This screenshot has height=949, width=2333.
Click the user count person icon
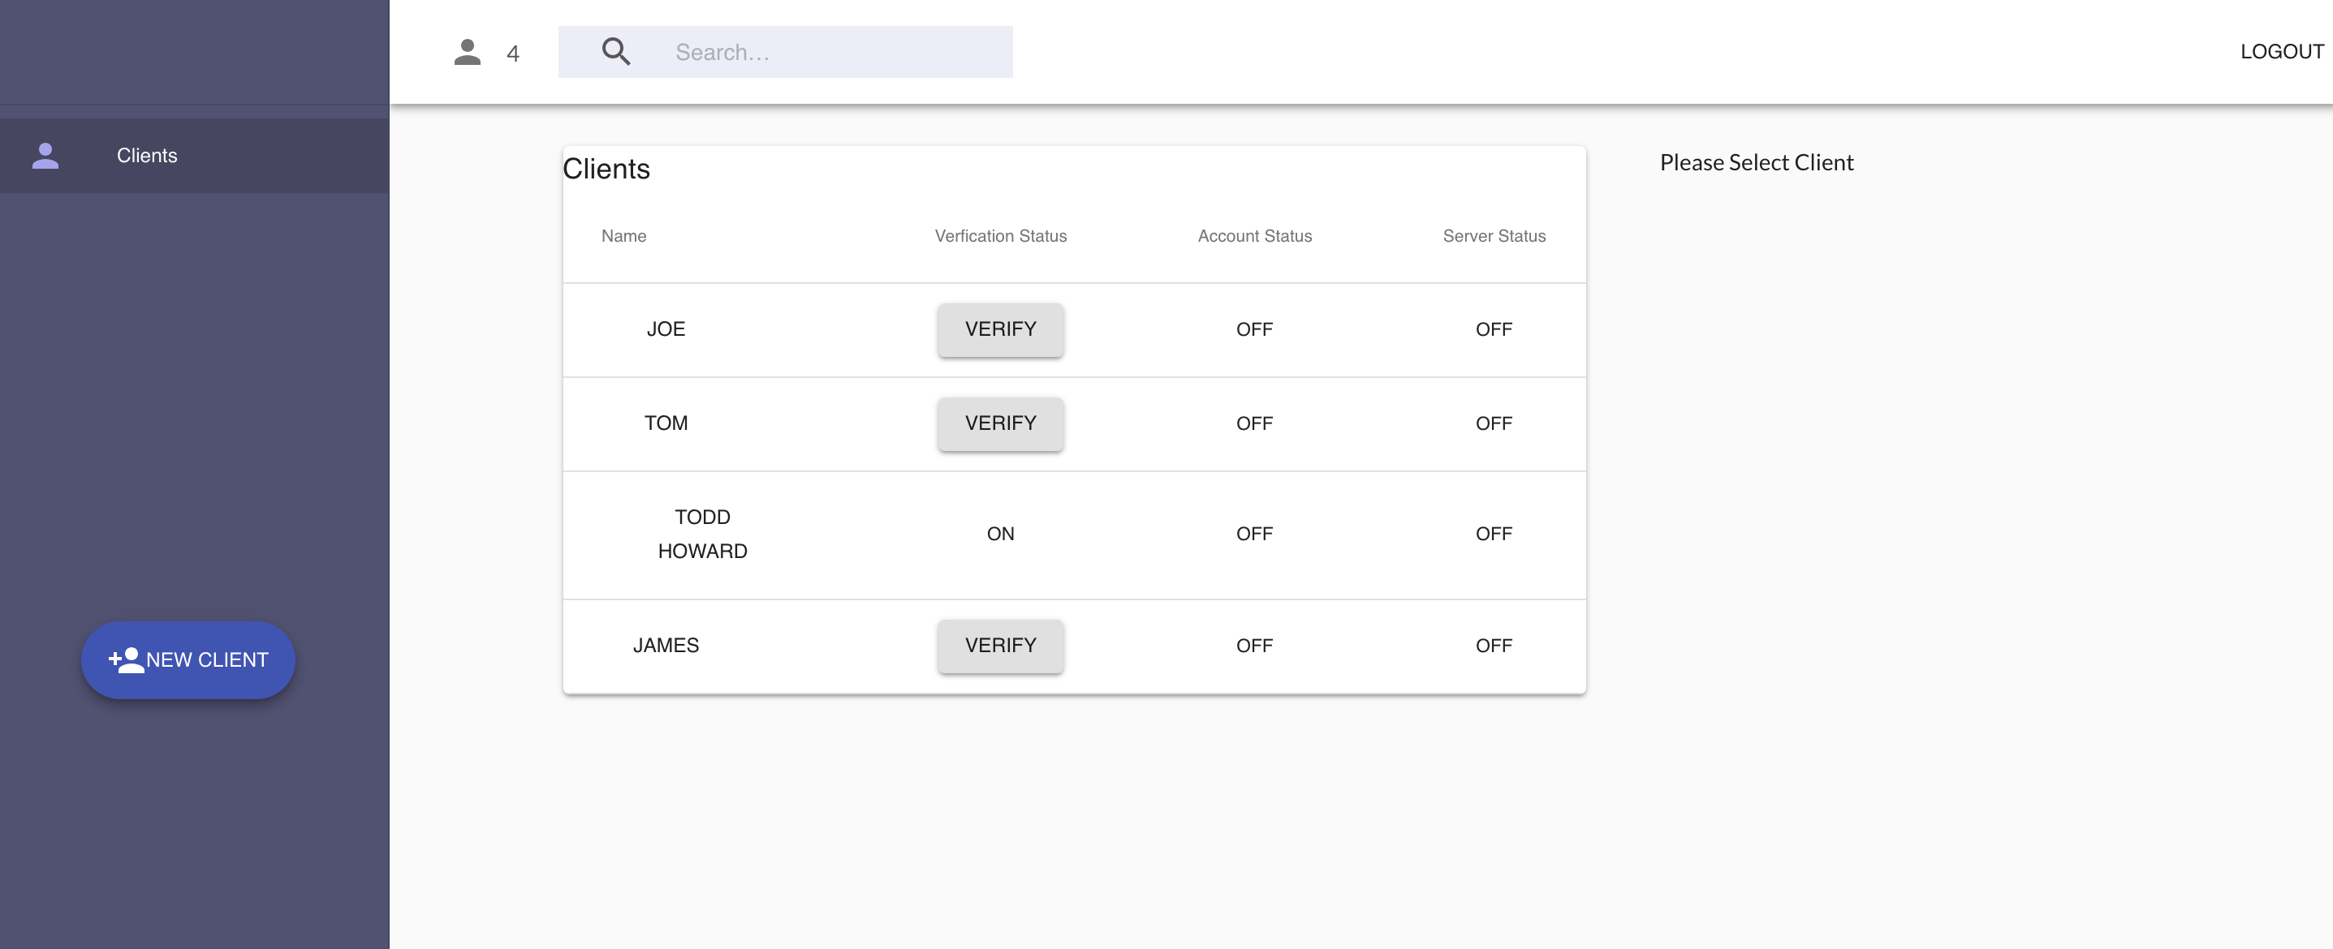point(468,53)
